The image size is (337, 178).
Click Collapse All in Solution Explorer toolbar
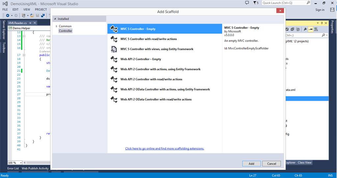click(292, 30)
